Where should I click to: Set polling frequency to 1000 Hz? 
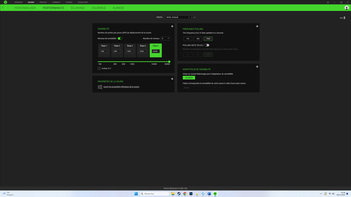coord(208,39)
